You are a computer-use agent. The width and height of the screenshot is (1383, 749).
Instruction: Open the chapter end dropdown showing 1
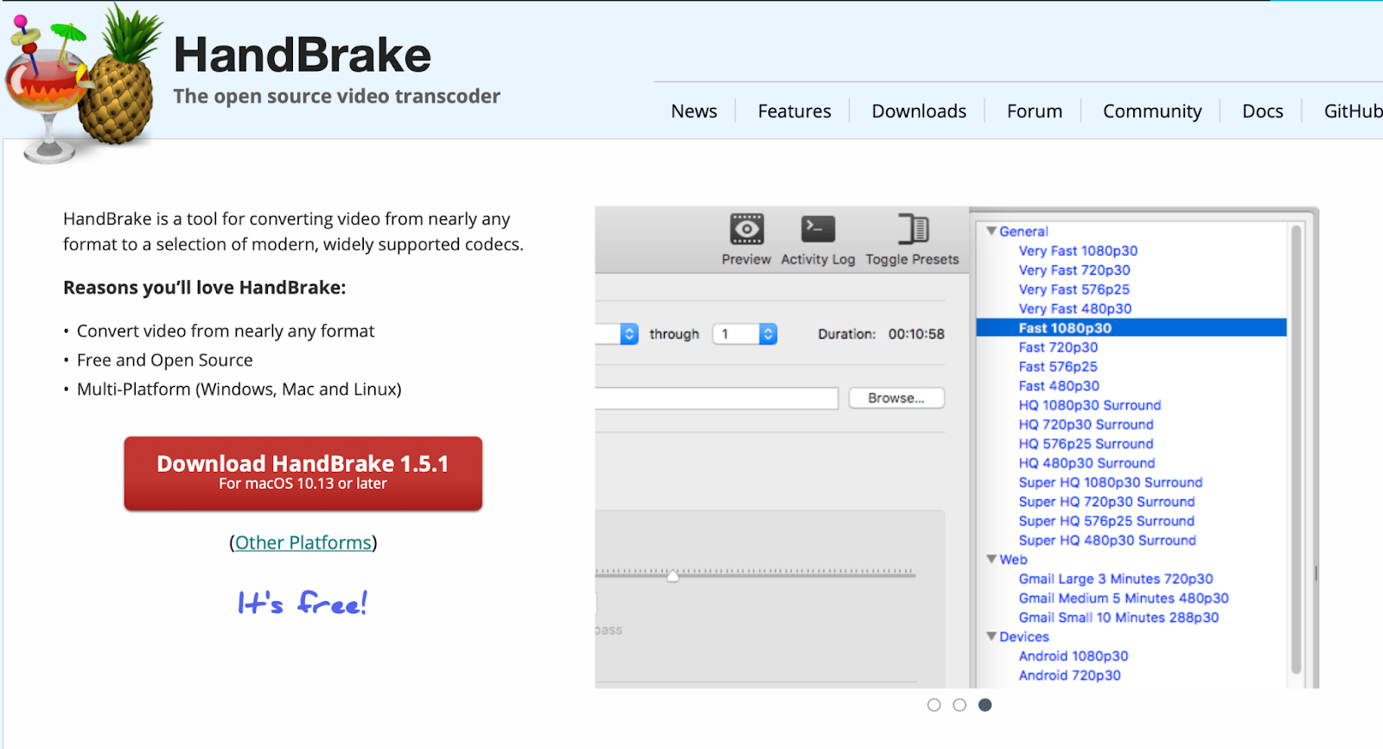(x=745, y=333)
